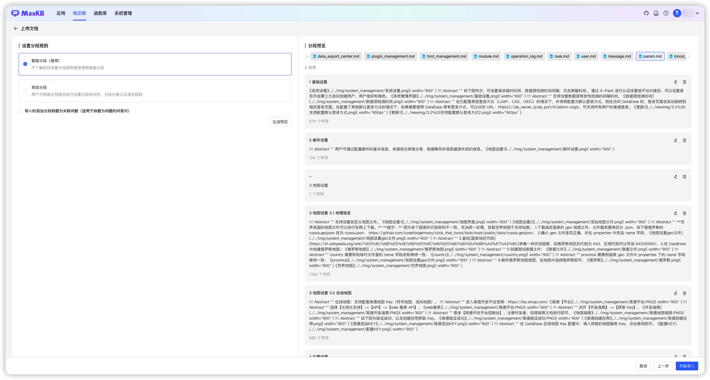Screen dimensions: 710x380
Task: Delete the 3.2 在线地图 segment
Action: click(684, 293)
